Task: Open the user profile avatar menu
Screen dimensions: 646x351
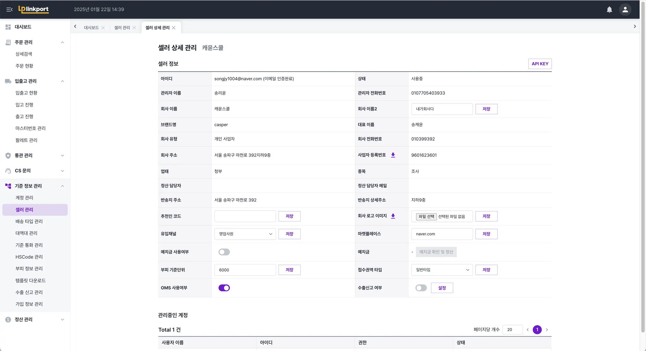Action: (x=625, y=9)
